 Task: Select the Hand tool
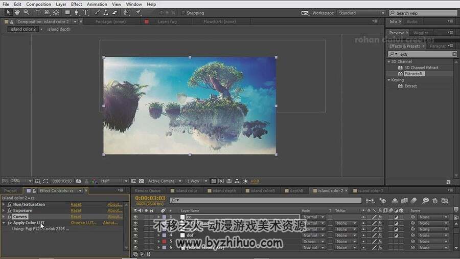[x=17, y=12]
